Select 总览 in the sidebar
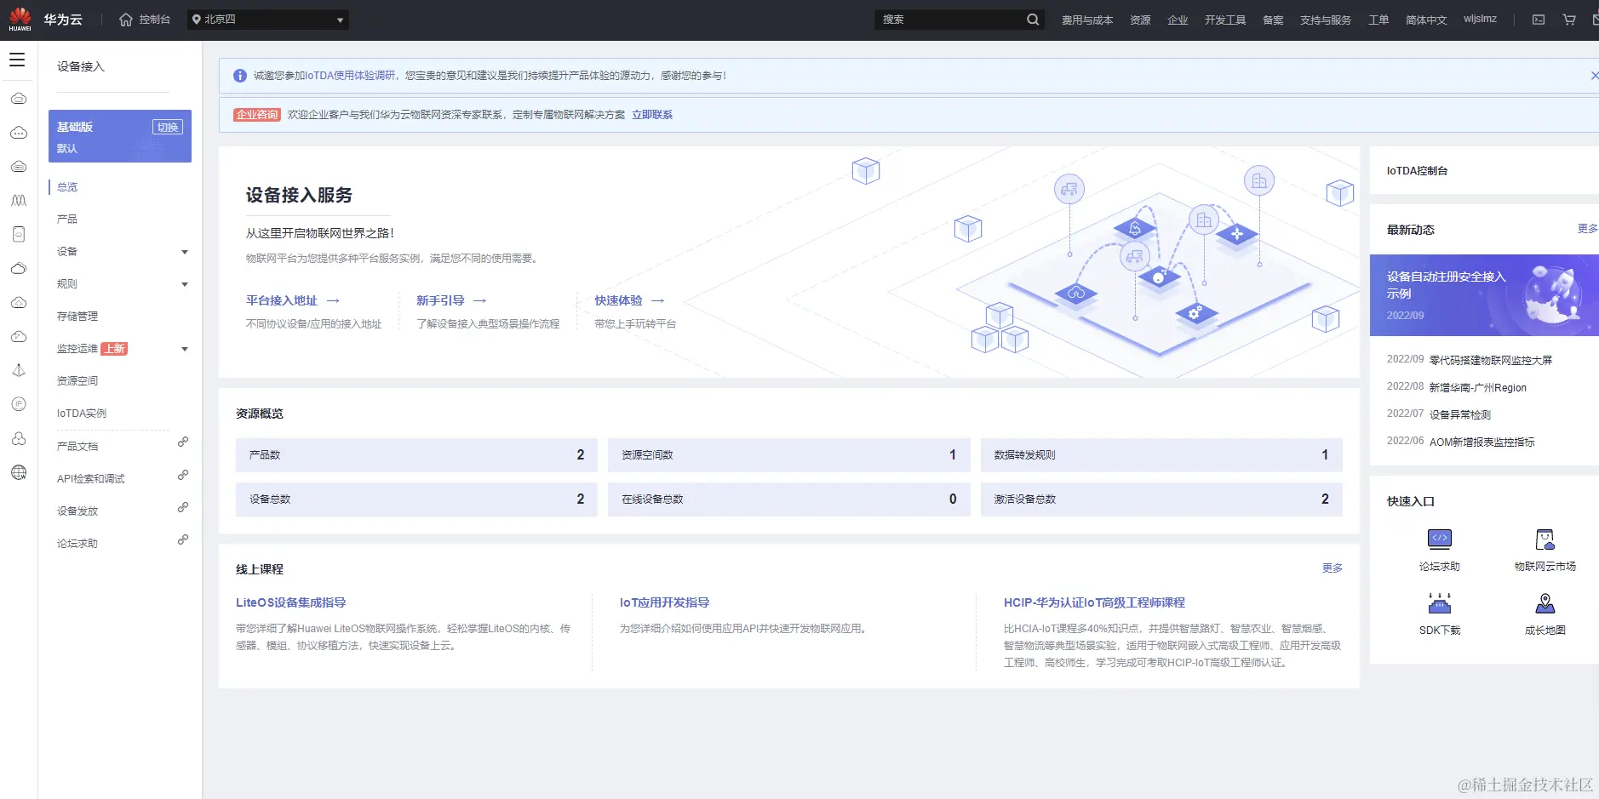The width and height of the screenshot is (1599, 799). point(67,187)
